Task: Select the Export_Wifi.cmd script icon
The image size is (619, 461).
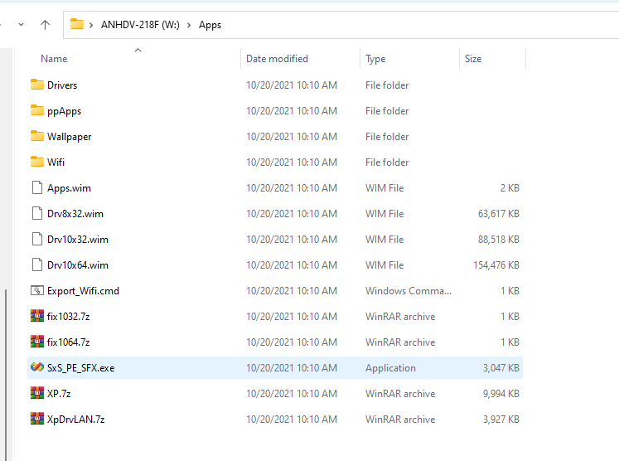Action: point(37,291)
